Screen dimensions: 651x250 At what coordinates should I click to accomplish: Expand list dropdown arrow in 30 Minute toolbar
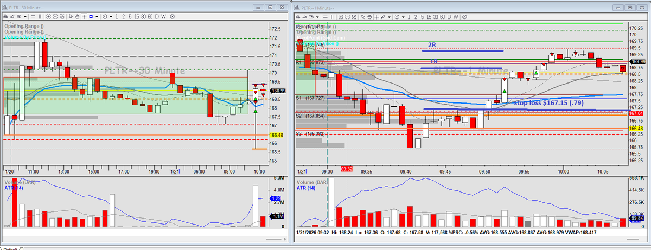[25, 17]
